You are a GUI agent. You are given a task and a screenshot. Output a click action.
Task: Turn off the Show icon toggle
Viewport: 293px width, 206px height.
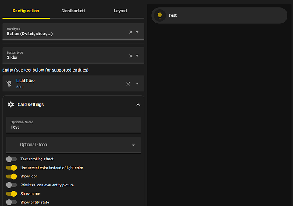pos(11,176)
